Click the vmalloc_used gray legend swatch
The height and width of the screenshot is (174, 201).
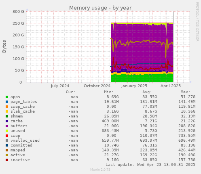(x=7, y=140)
